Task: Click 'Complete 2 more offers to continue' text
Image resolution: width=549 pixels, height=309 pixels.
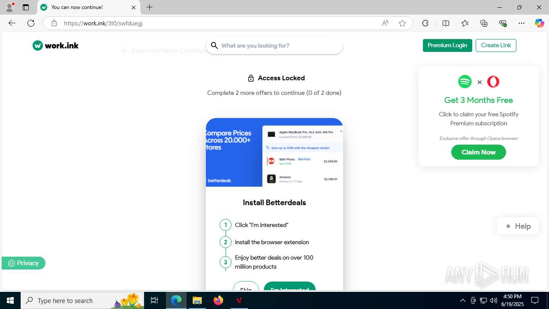Action: click(274, 93)
